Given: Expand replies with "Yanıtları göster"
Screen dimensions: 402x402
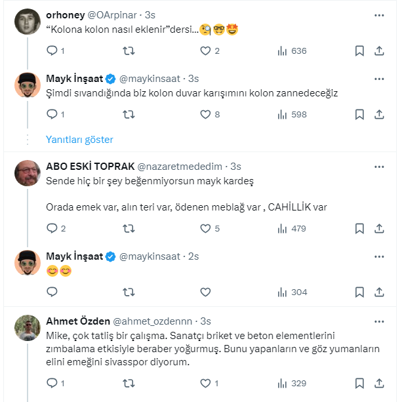Looking at the screenshot, I should [79, 139].
